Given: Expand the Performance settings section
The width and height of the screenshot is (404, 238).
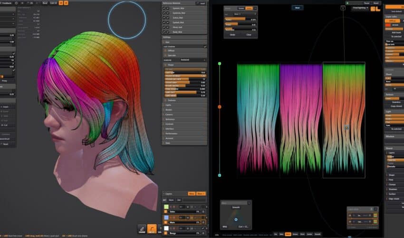Looking at the screenshot, I should click(x=184, y=134).
